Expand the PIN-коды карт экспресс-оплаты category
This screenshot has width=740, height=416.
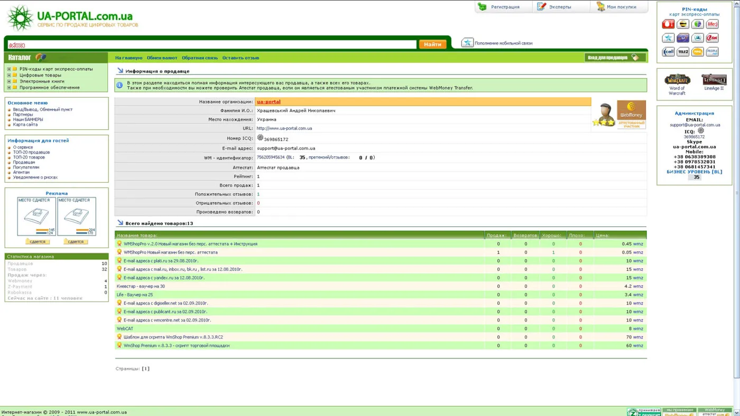(9, 69)
